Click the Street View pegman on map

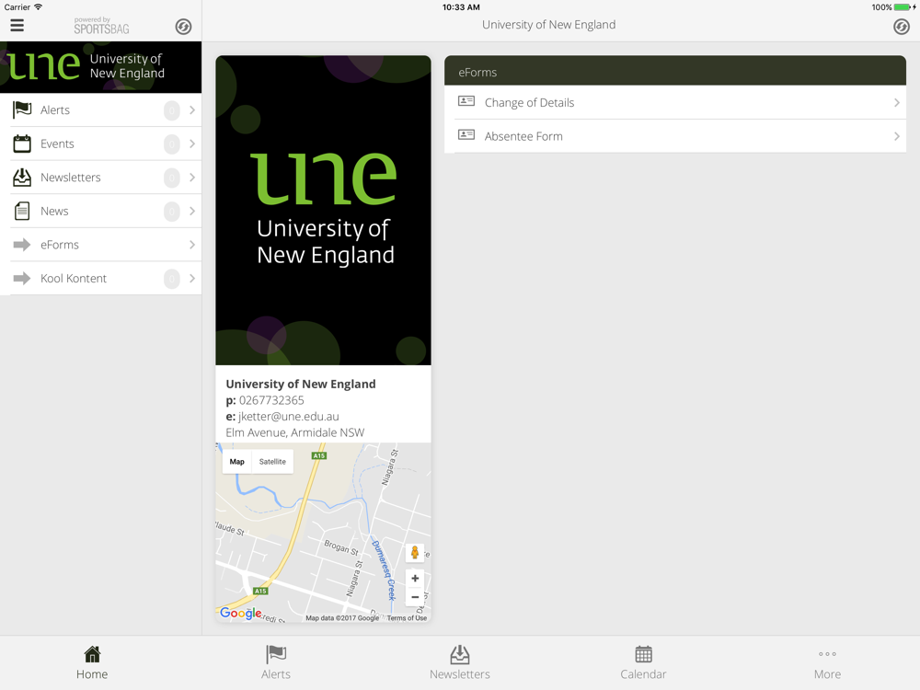point(415,552)
